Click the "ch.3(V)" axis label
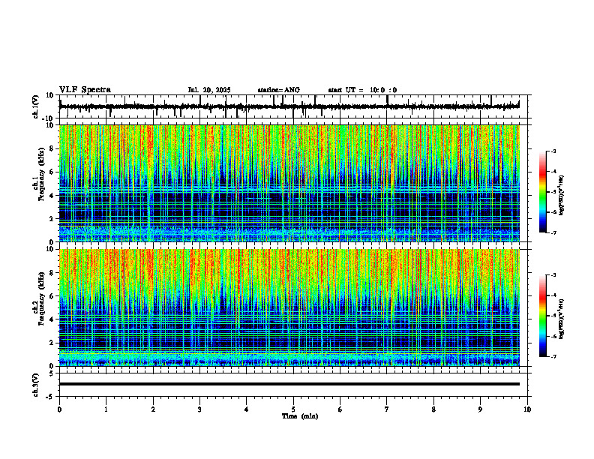Viewport: 594px width, 459px height. click(x=36, y=385)
